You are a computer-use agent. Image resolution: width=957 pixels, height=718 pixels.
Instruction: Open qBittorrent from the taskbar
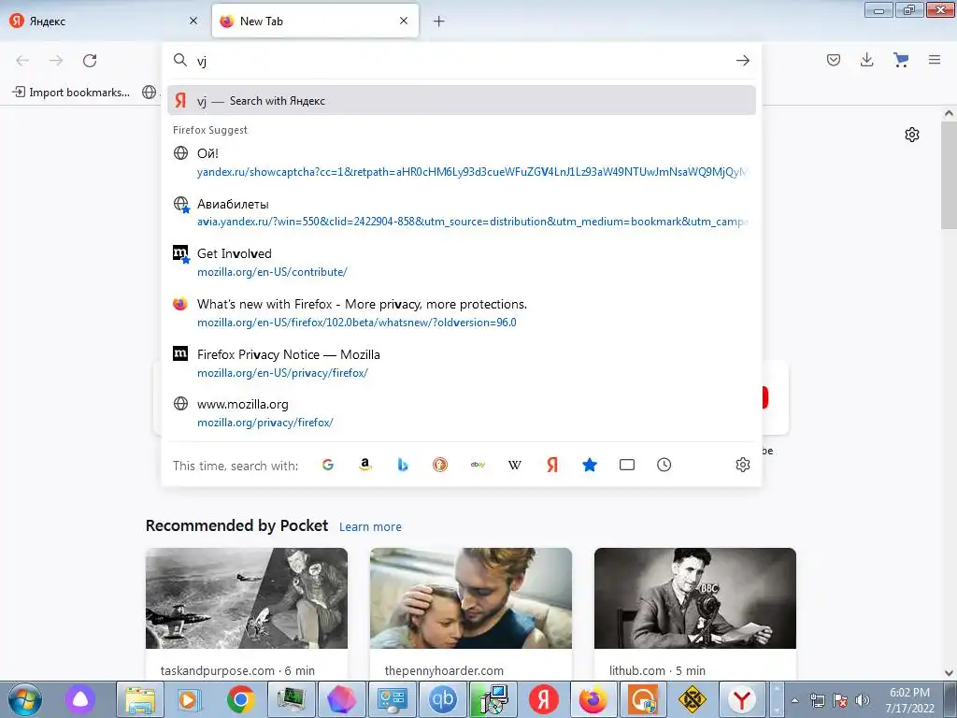442,699
